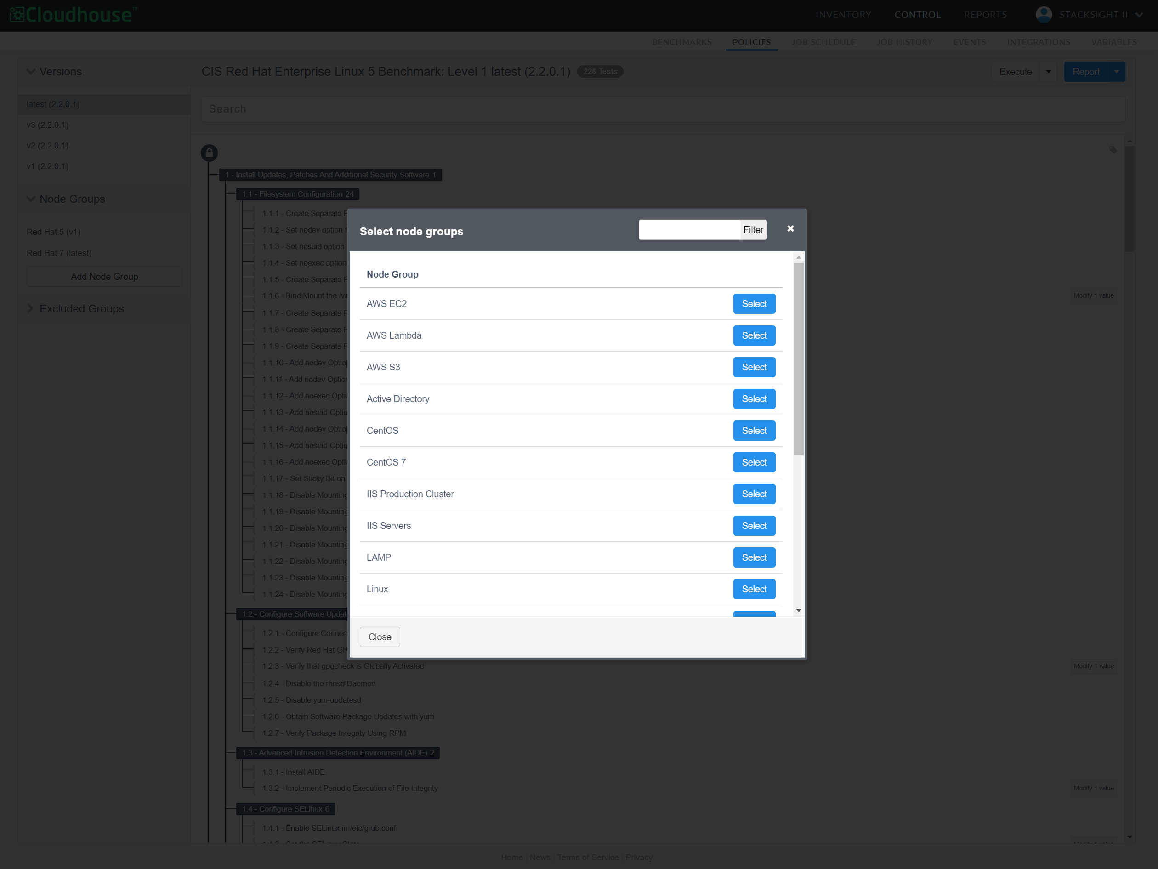Select the Active Directory node group
This screenshot has width=1158, height=869.
[x=754, y=399]
